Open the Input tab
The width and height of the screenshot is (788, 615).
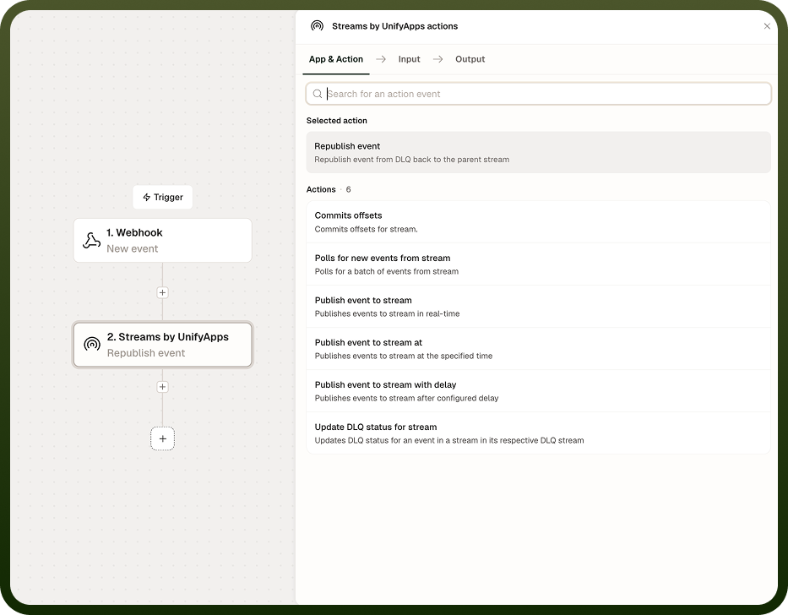[x=409, y=59]
